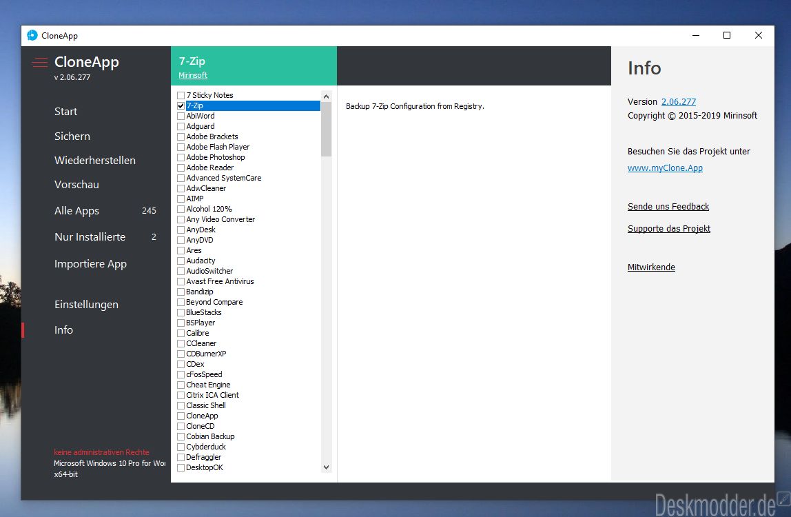Viewport: 791px width, 517px height.
Task: Select Advanced SystemCare entry
Action: click(x=223, y=179)
